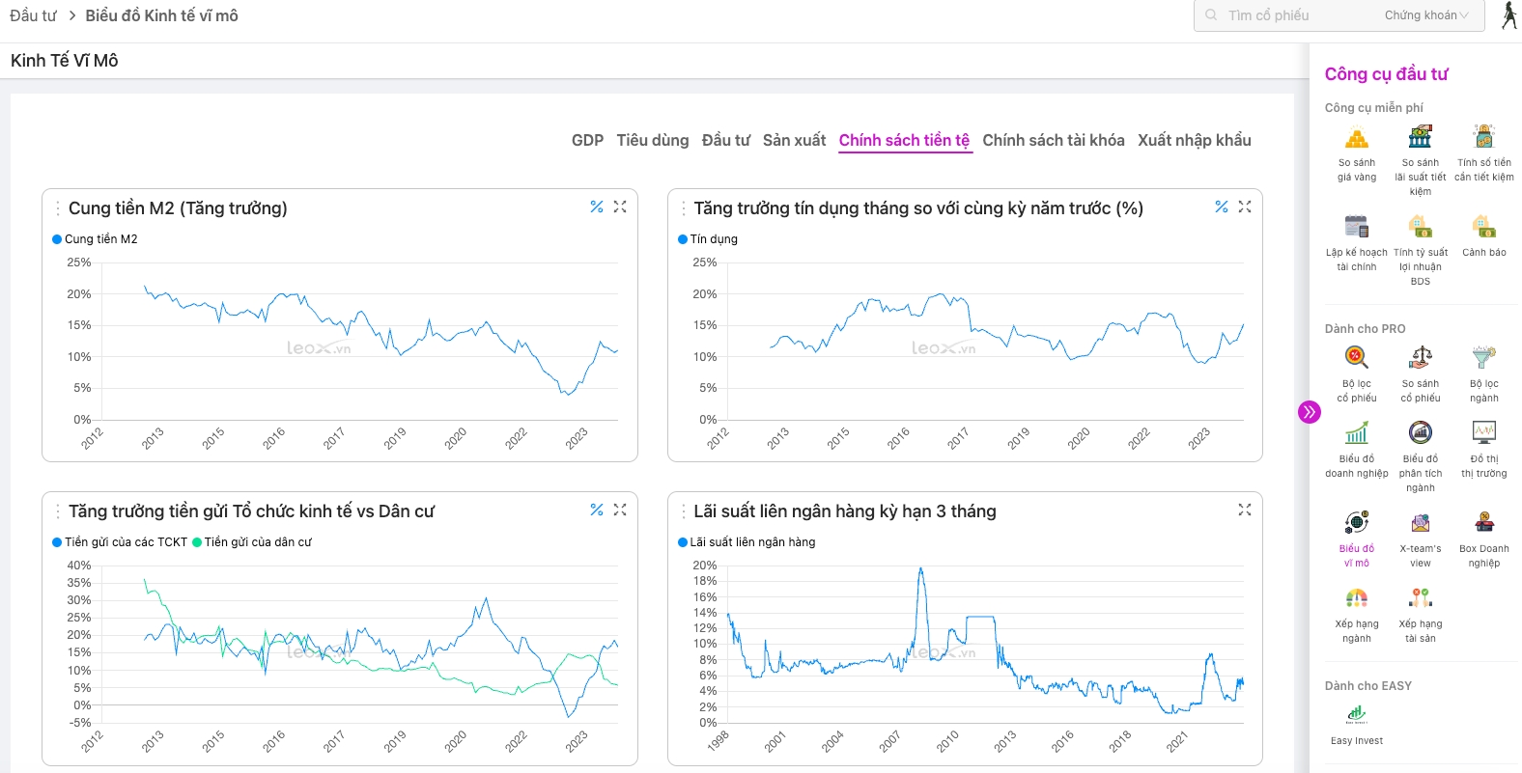The width and height of the screenshot is (1522, 773).
Task: Select the Xuất nhập khẩu tab
Action: pyautogui.click(x=1194, y=141)
